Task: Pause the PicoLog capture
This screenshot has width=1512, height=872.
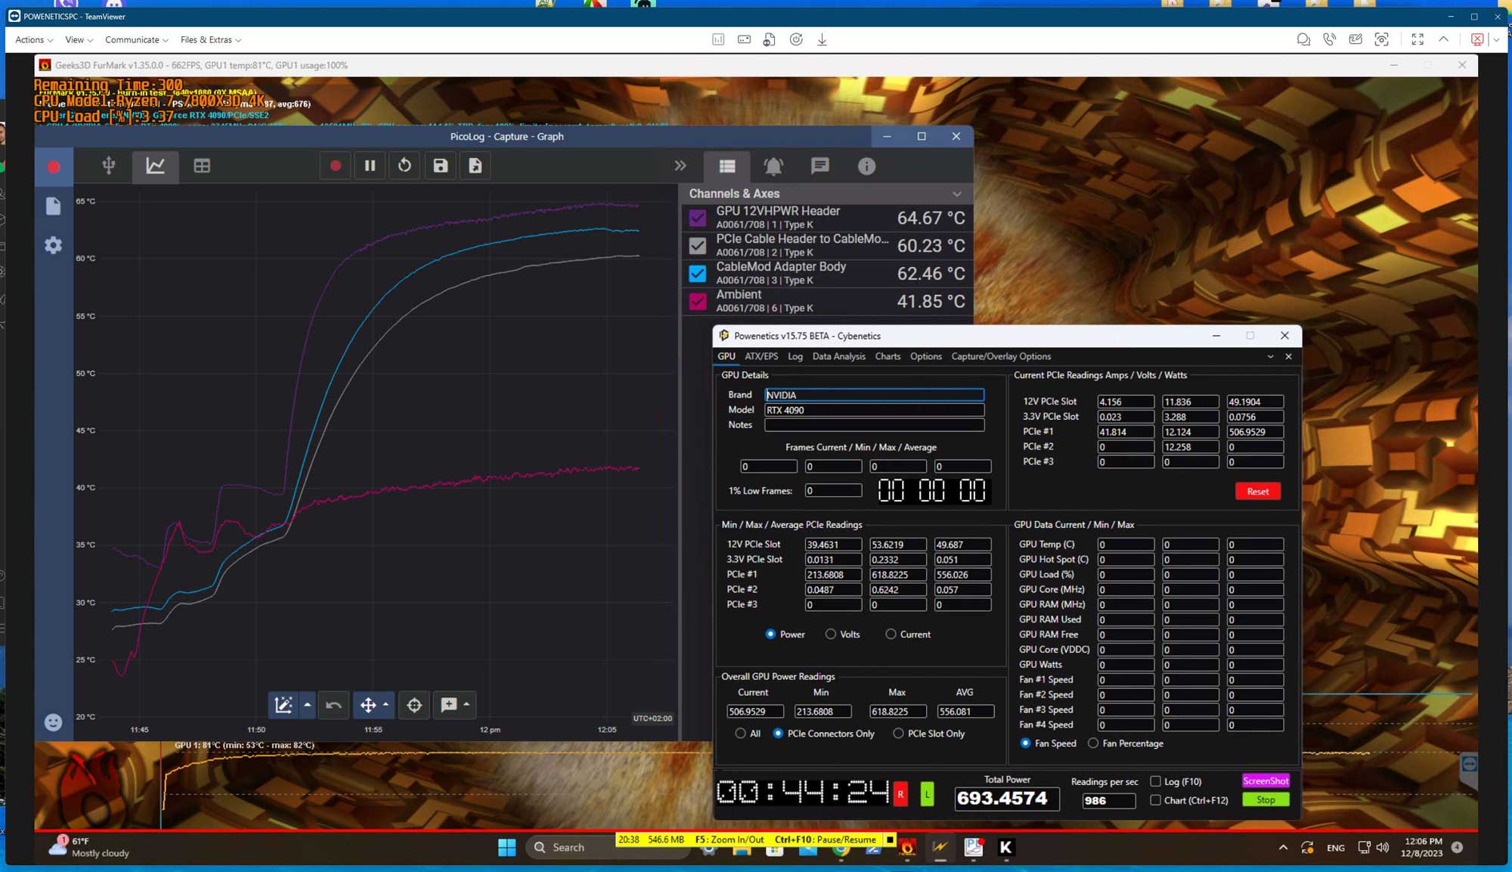Action: [x=370, y=166]
